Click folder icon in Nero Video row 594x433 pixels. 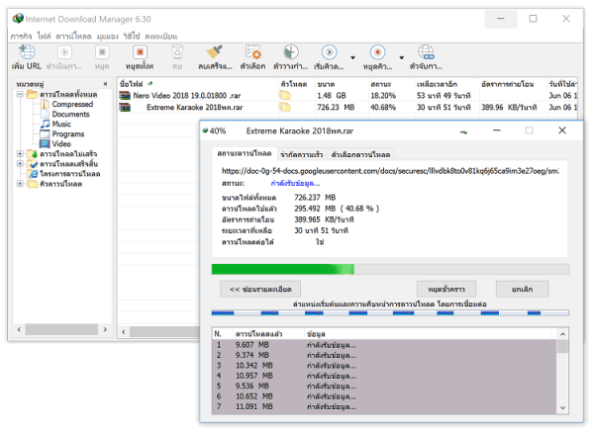tap(285, 95)
